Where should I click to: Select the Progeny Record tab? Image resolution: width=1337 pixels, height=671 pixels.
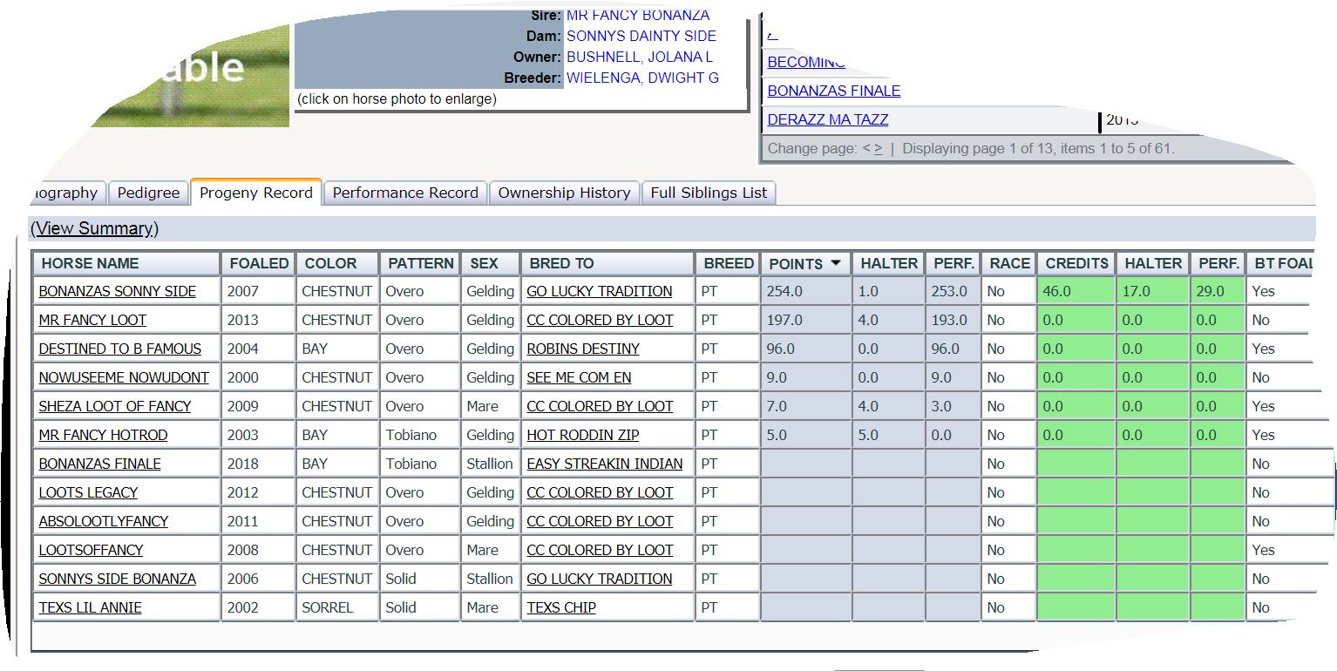pos(256,193)
